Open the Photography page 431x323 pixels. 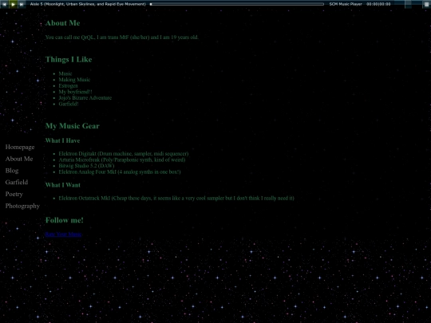22,206
